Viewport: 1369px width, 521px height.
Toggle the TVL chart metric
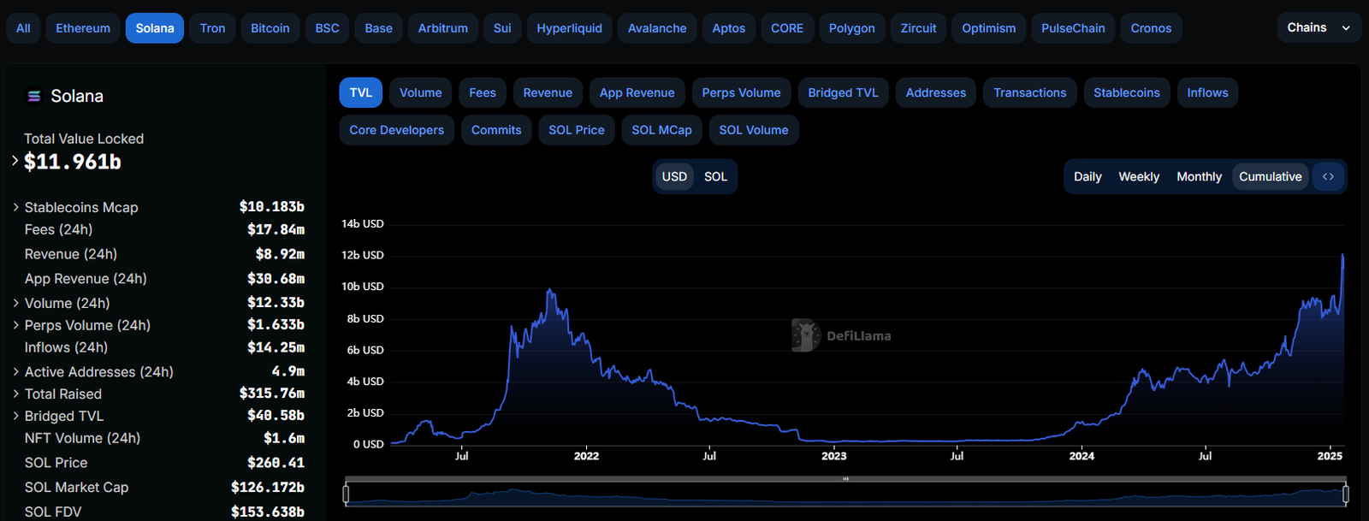(361, 92)
